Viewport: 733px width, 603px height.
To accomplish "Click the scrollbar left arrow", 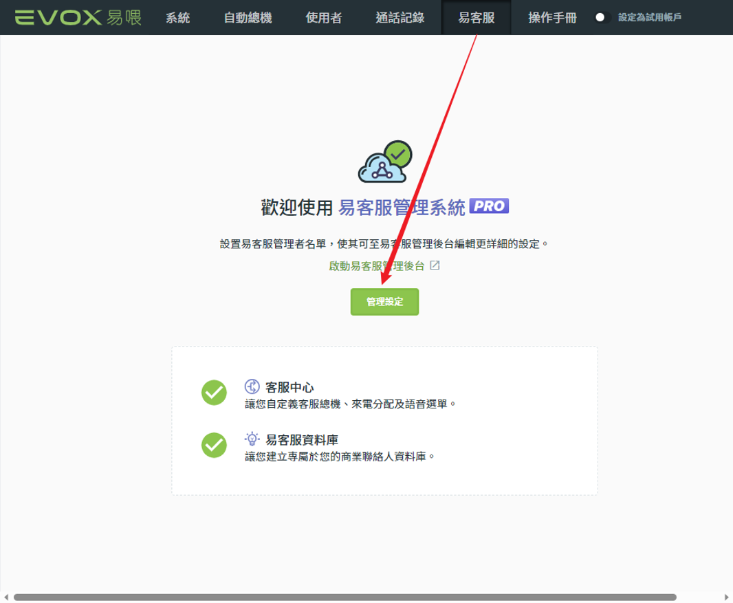I will point(6,597).
